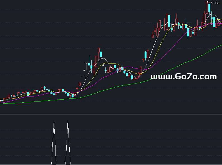Select the red candlestick marked by the 53.08 label
This screenshot has width=222, height=165.
tap(207, 7)
